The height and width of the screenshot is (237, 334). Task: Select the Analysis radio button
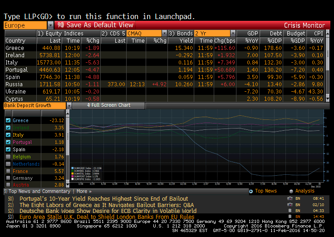(291, 192)
